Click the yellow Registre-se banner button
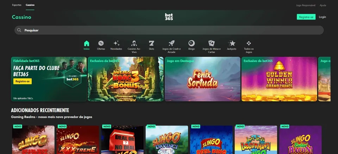Image resolution: width=338 pixels, height=154 pixels. (x=23, y=82)
